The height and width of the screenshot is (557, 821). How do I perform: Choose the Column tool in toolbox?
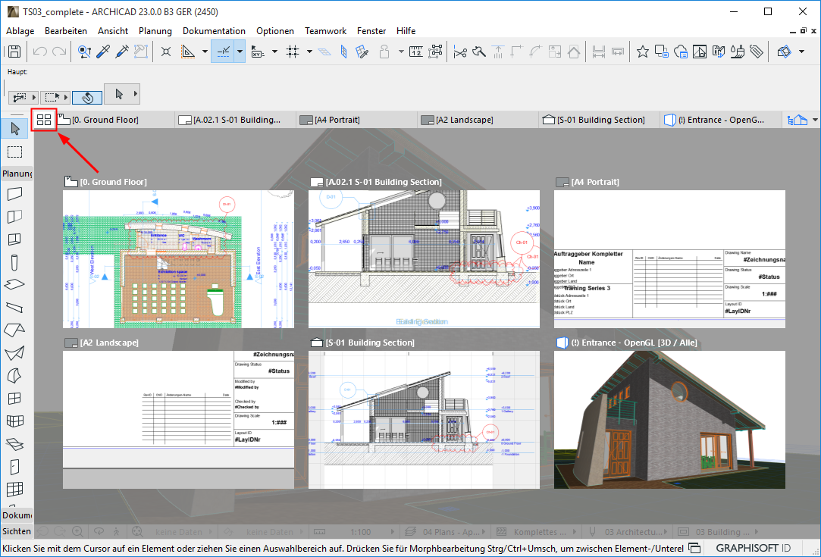(x=14, y=262)
